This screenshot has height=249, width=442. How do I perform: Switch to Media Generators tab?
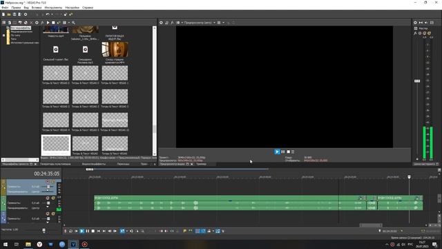[x=55, y=164]
